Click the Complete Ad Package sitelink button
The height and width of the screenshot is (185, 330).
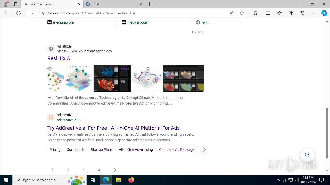click(x=177, y=150)
